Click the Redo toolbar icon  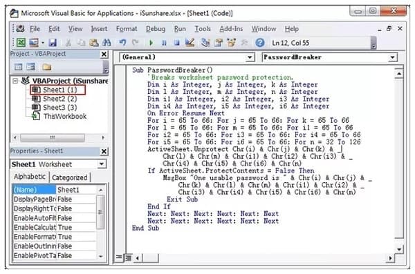tap(135, 42)
